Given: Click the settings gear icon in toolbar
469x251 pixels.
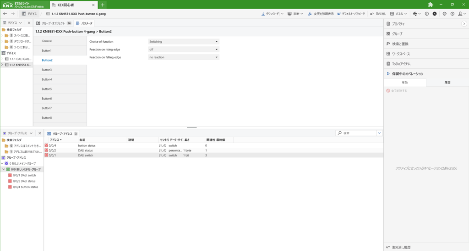Looking at the screenshot, I should [x=444, y=14].
